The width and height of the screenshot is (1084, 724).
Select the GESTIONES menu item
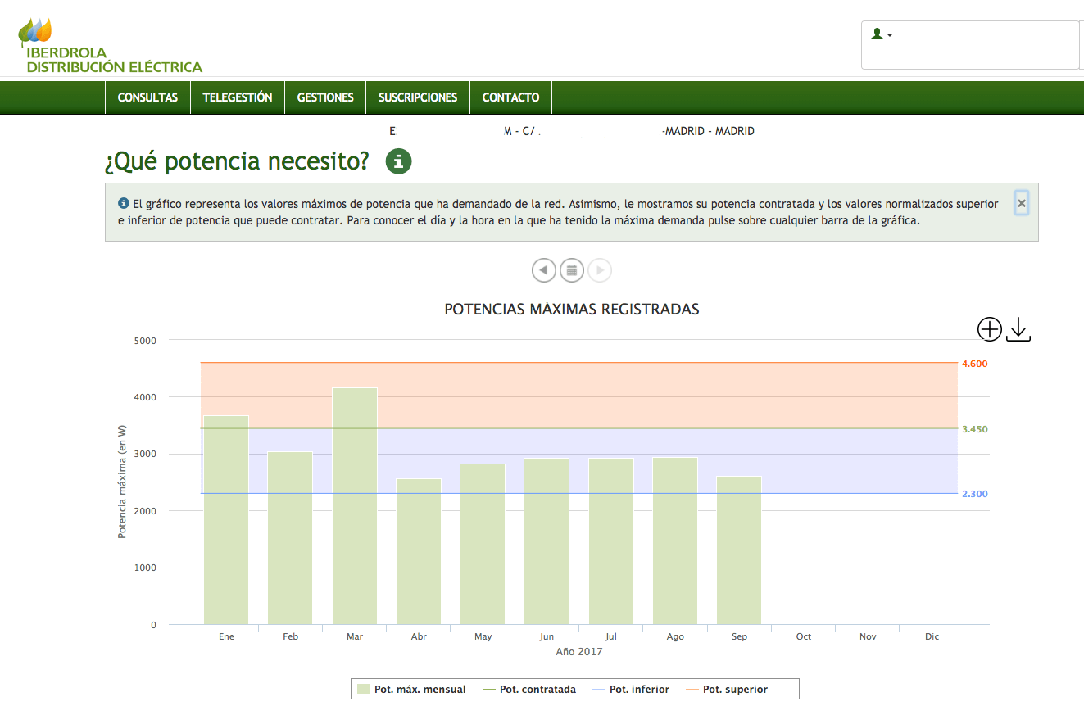point(325,97)
